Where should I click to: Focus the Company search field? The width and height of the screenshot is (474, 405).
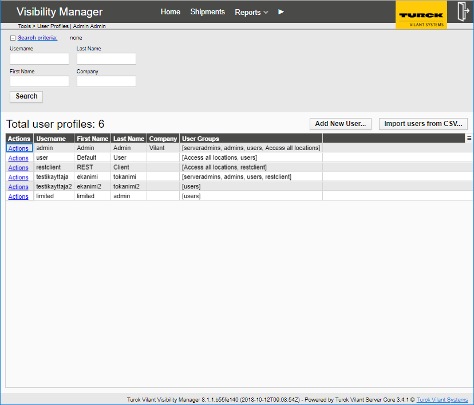click(x=106, y=81)
